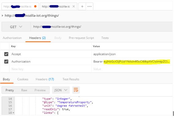Click the "links" key on line 18
The image size is (174, 118).
(x=49, y=113)
